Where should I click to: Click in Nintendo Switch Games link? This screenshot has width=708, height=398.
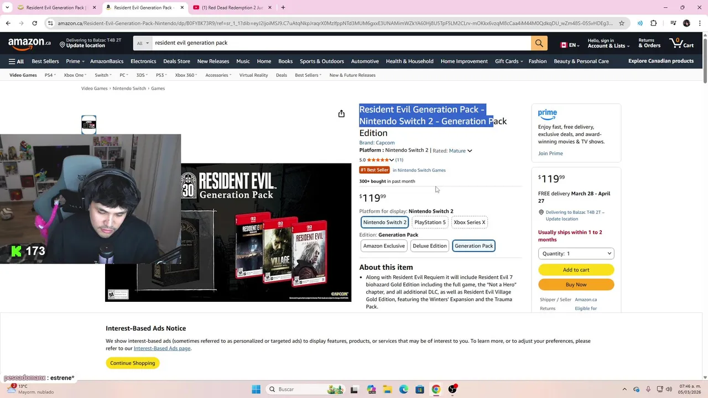pyautogui.click(x=419, y=170)
